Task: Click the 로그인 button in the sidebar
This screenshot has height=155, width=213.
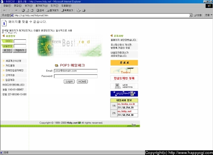Action: point(7,51)
